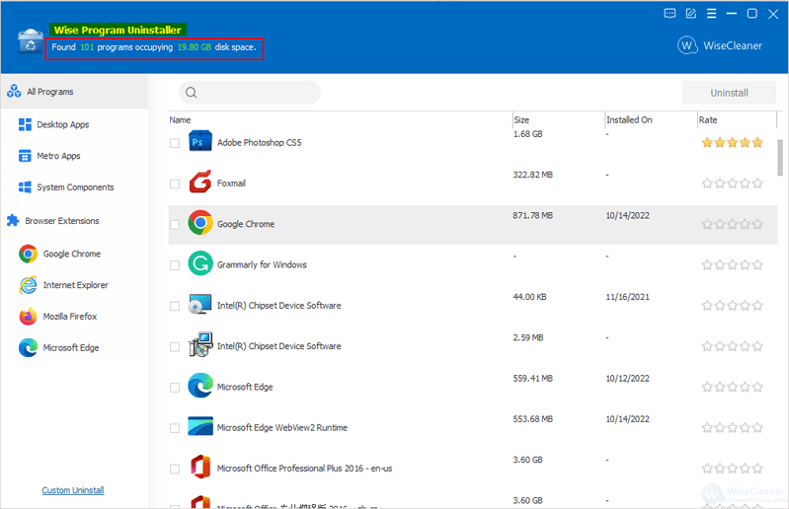Switch to Metro Apps category
Screen dimensions: 789x509
(x=58, y=156)
